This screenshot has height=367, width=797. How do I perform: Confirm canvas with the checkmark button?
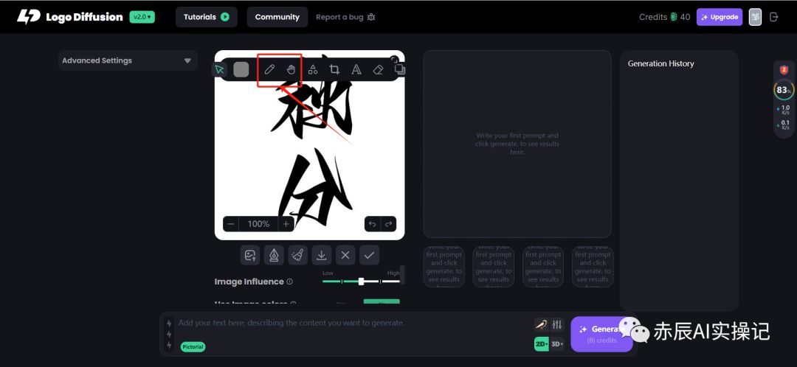(x=369, y=255)
